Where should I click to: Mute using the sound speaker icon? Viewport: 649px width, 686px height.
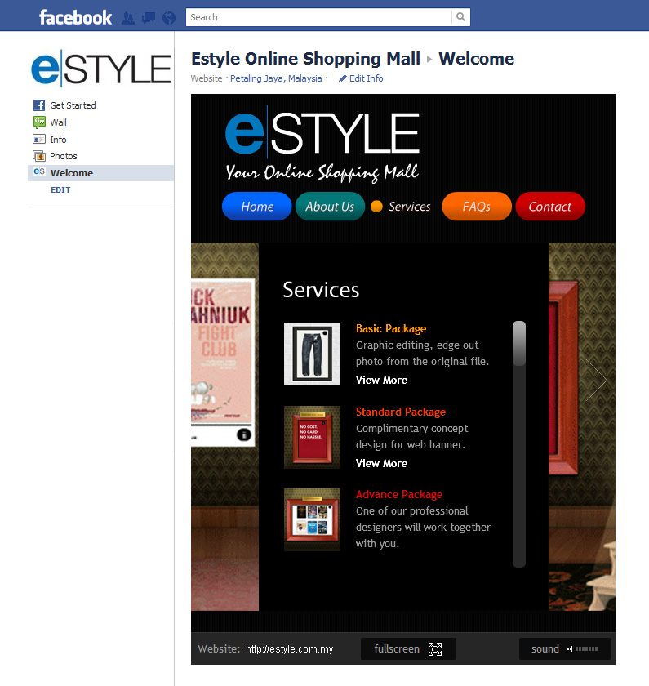570,649
